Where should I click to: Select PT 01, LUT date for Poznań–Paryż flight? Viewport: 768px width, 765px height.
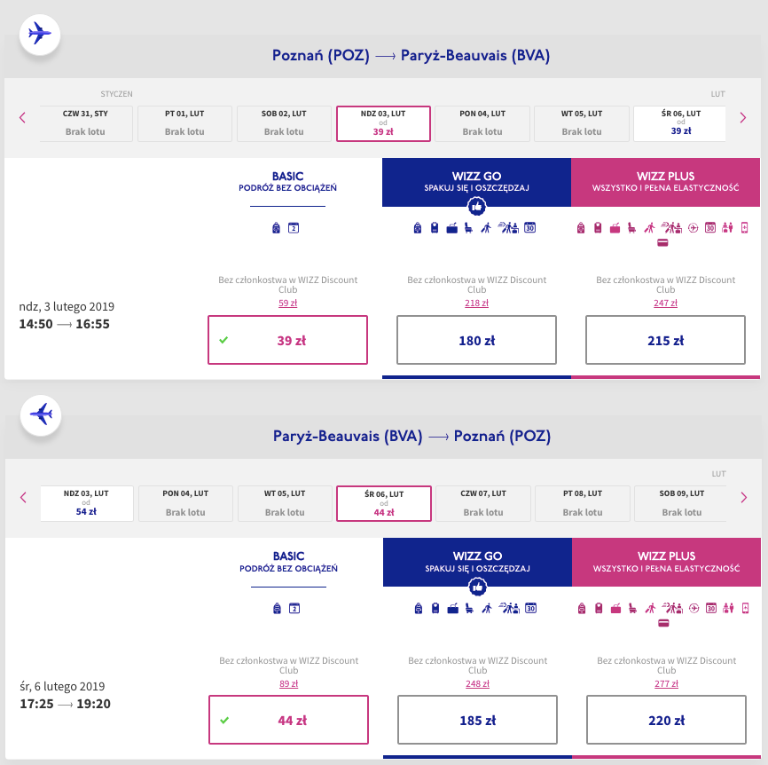point(184,123)
